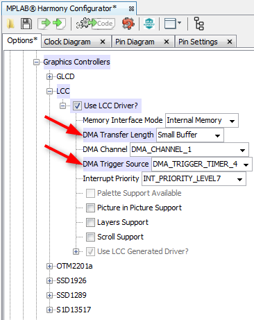Click the second green arrow import icon
Image resolution: width=254 pixels, height=320 pixels.
(x=59, y=24)
